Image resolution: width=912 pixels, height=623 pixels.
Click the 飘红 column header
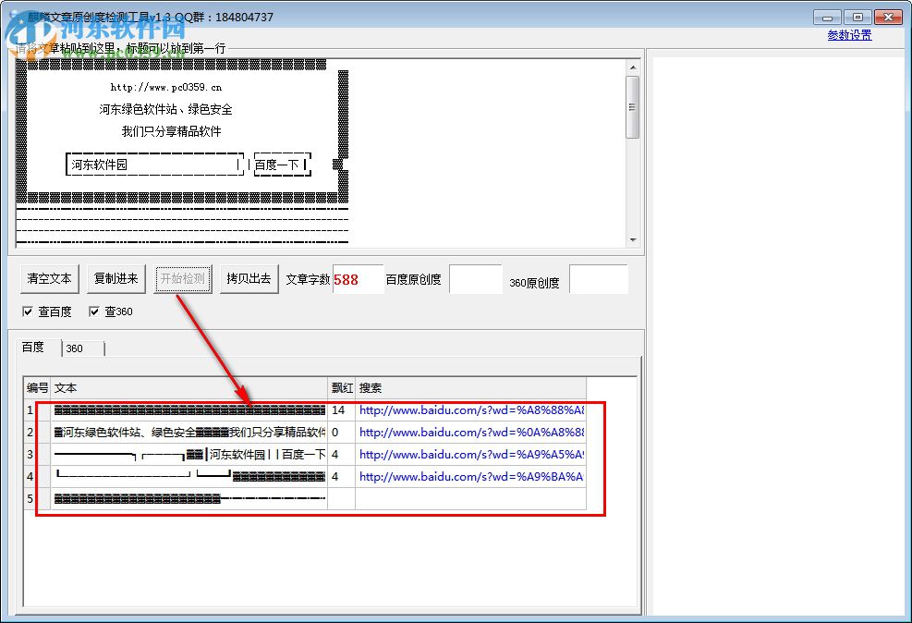point(341,388)
